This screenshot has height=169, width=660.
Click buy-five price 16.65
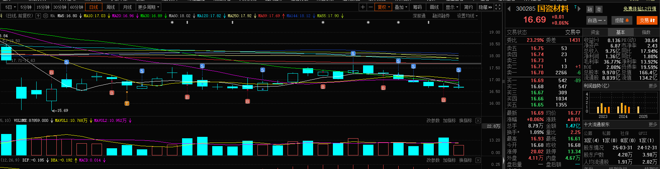537,105
